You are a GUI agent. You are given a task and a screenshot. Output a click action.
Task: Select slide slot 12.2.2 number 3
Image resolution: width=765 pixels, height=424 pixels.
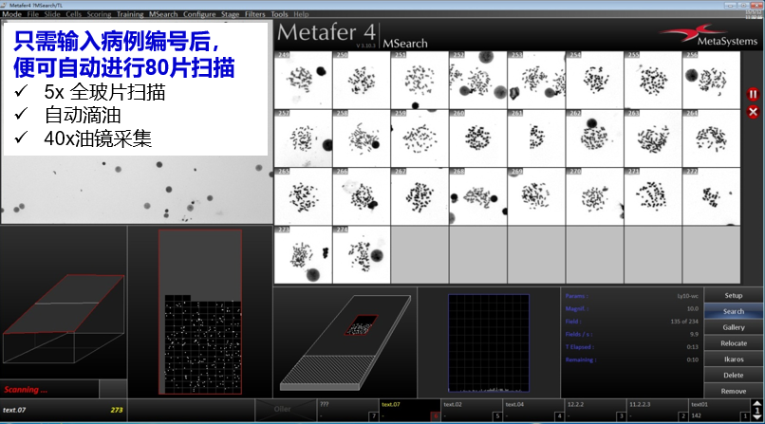(x=596, y=410)
